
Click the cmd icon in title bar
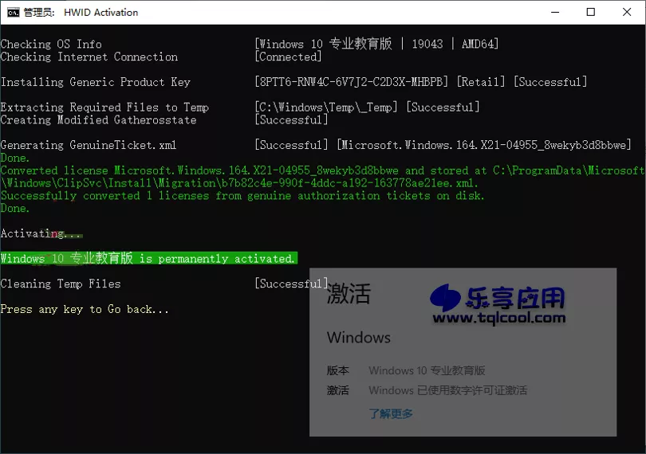[14, 13]
